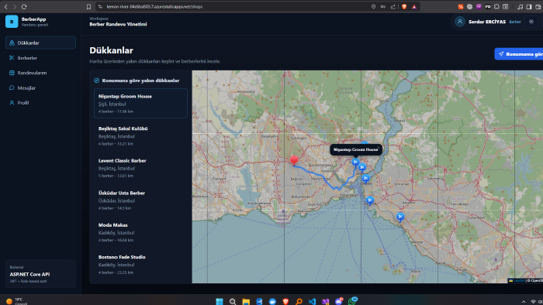Open Berberler in the sidebar
This screenshot has width=543, height=305.
point(40,58)
